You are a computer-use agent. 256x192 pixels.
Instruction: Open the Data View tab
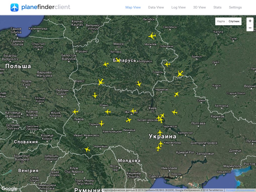[156, 7]
